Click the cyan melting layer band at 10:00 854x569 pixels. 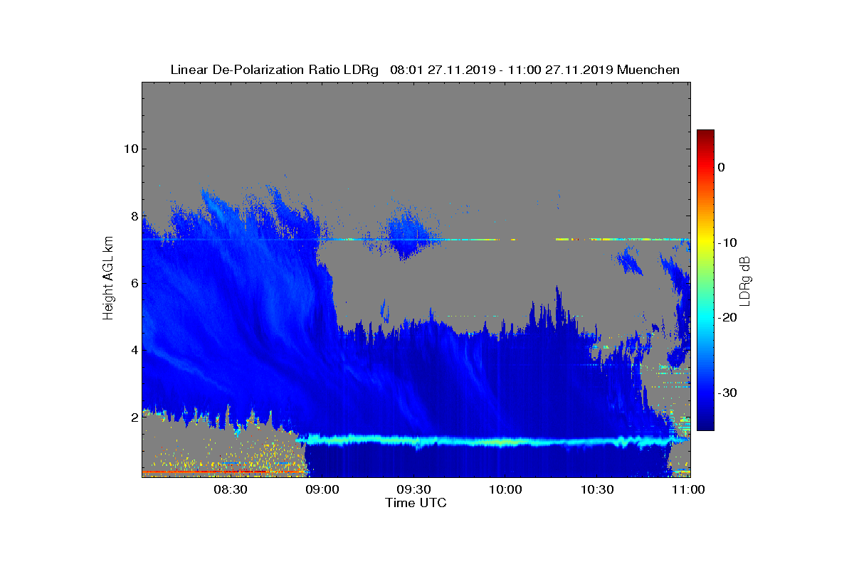click(x=506, y=442)
